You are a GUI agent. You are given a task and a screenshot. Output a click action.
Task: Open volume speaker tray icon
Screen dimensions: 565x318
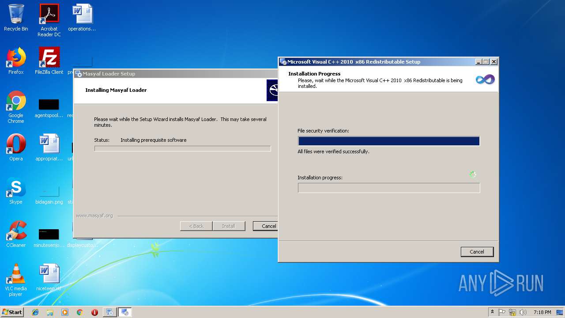pos(523,312)
